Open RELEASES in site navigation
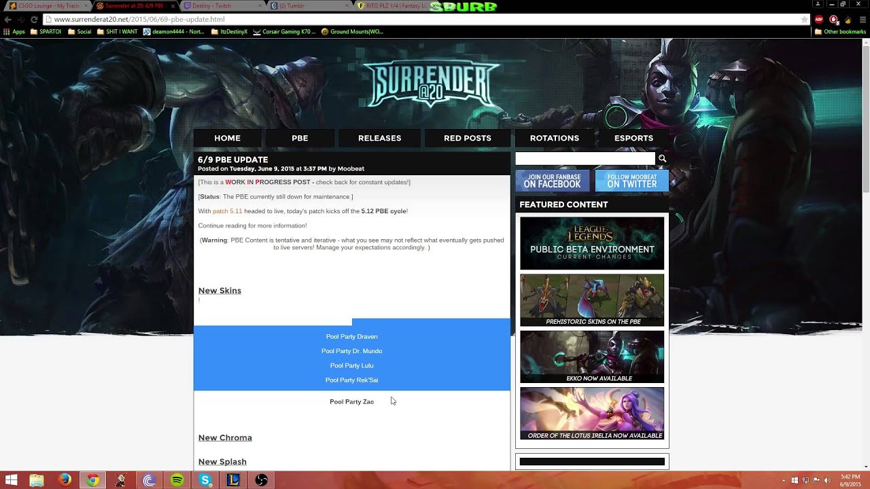The height and width of the screenshot is (489, 870). point(379,138)
